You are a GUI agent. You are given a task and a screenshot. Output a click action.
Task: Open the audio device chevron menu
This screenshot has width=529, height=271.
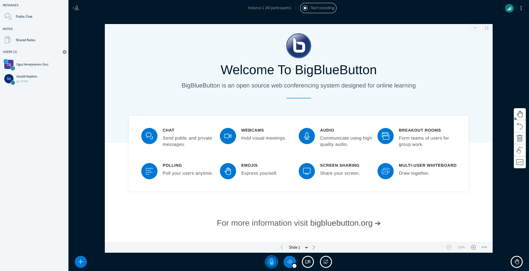click(x=294, y=266)
